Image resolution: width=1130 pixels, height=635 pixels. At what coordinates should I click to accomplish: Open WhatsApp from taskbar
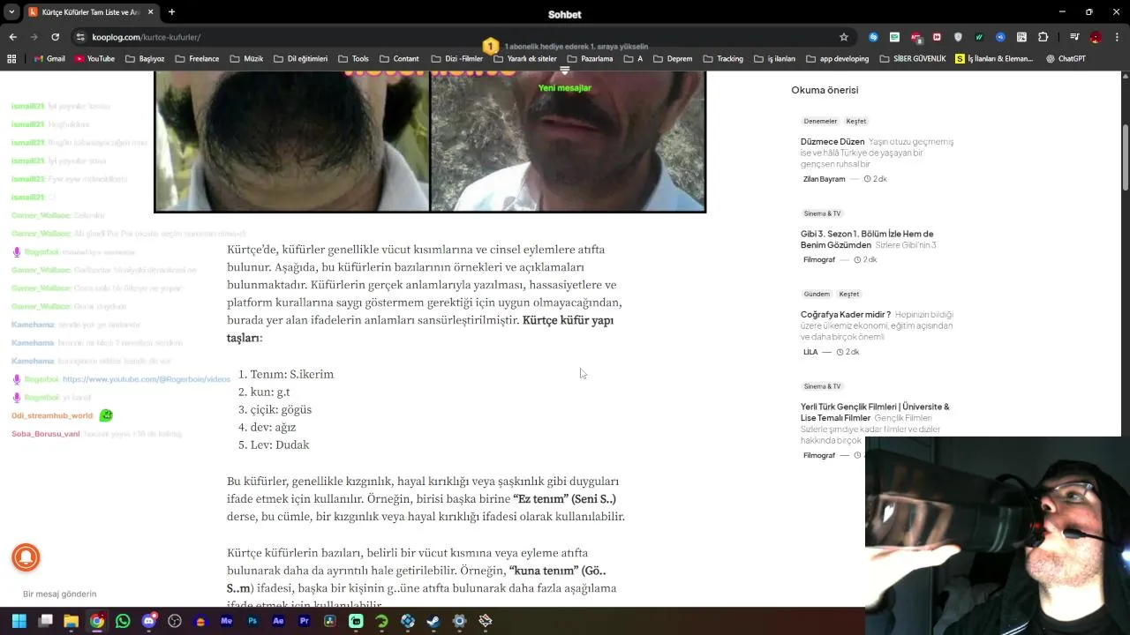coord(123,621)
